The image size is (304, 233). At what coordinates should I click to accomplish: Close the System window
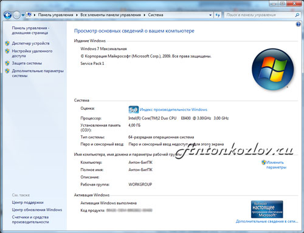coord(294,4)
